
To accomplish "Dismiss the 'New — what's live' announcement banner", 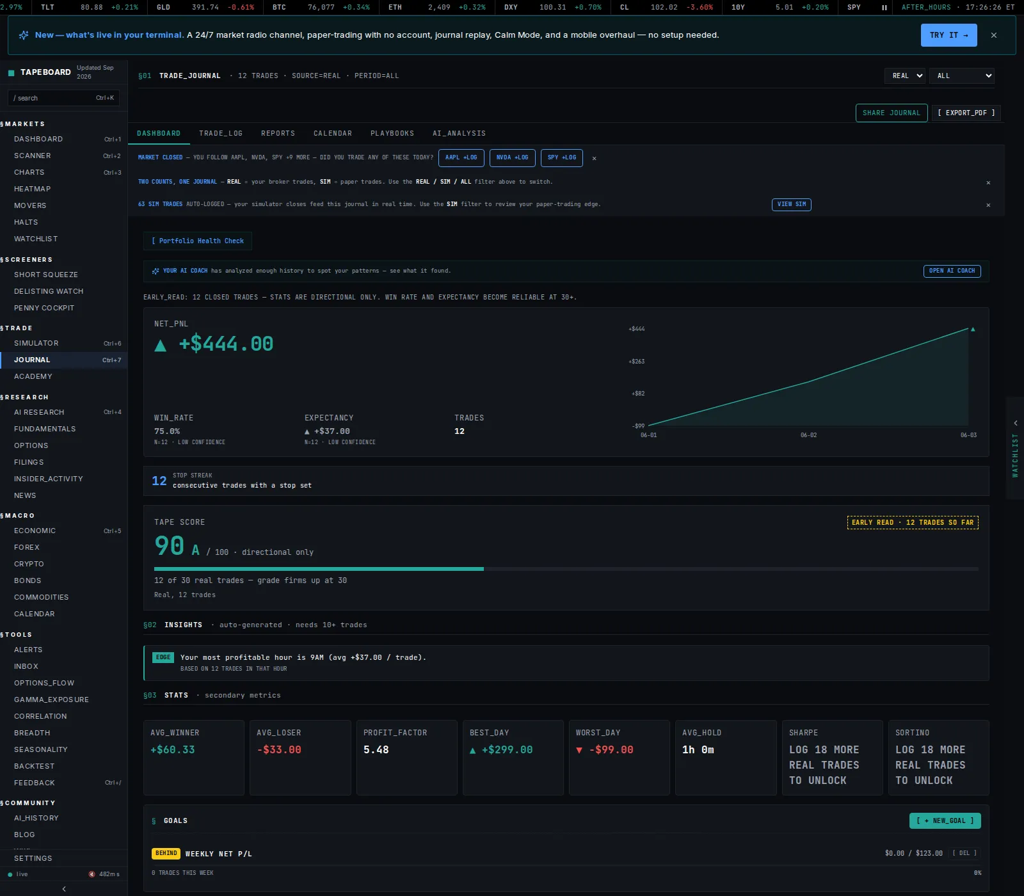I will click(x=994, y=35).
